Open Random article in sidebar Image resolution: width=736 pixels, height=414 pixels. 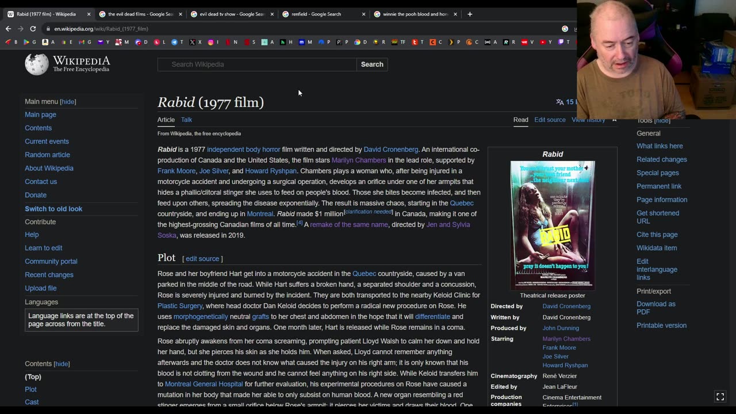point(47,155)
